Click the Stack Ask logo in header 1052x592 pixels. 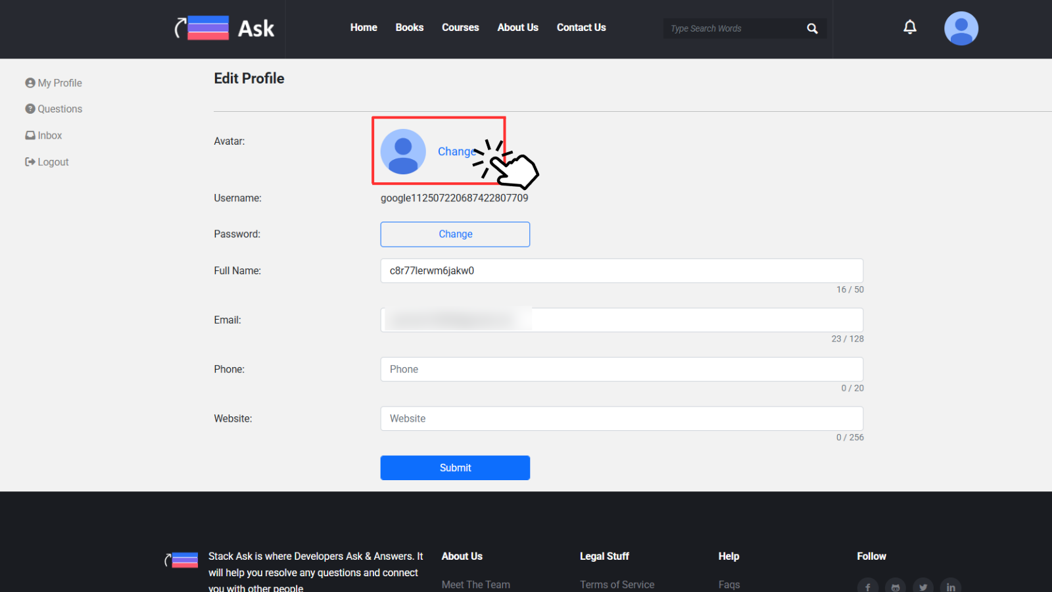coord(224,28)
